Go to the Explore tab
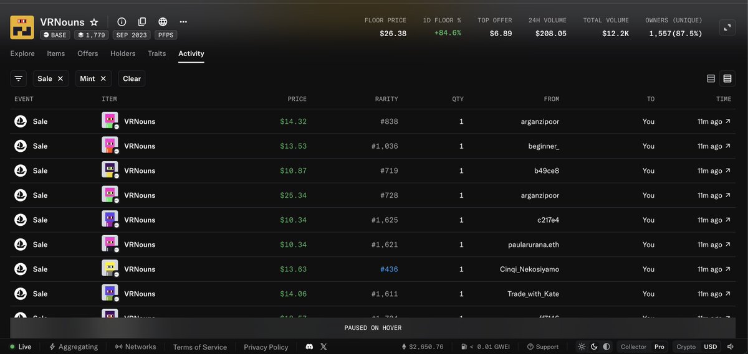748x354 pixels. pyautogui.click(x=22, y=54)
